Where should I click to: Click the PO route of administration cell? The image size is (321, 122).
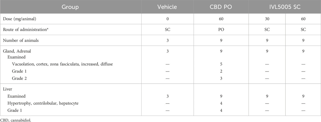tap(221, 30)
